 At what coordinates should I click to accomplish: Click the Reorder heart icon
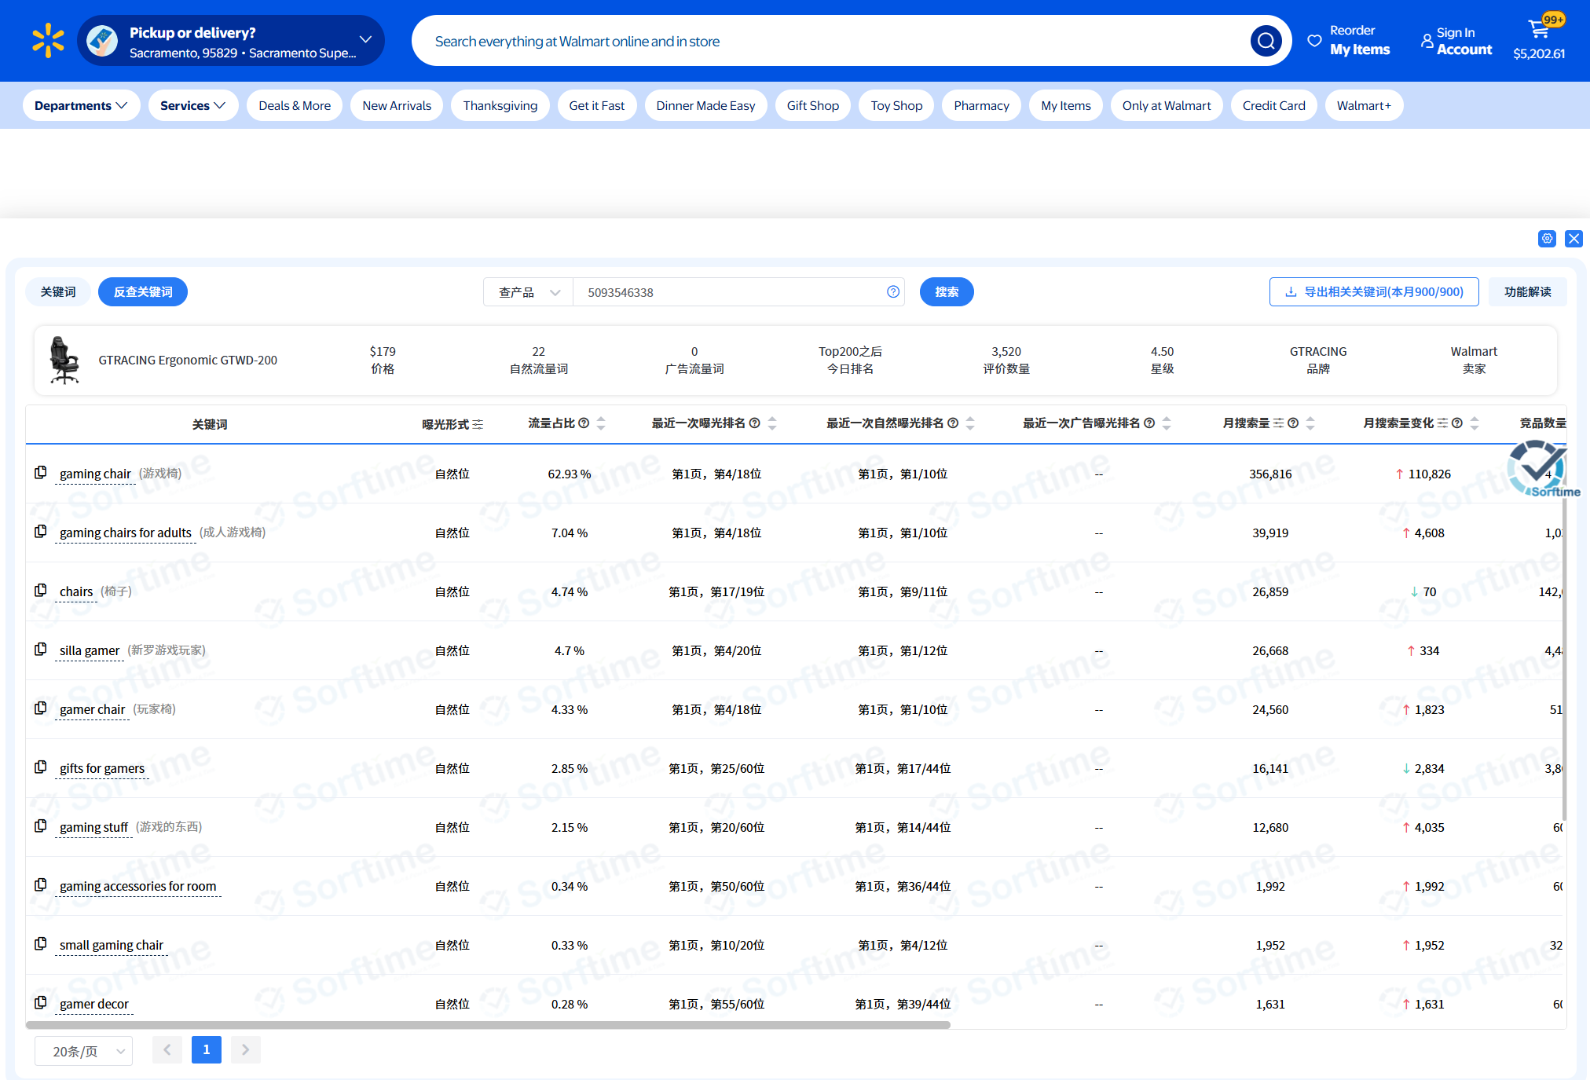tap(1314, 41)
